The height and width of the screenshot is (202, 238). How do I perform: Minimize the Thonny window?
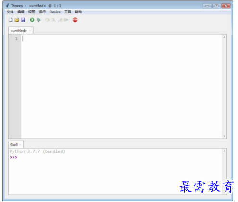207,6
